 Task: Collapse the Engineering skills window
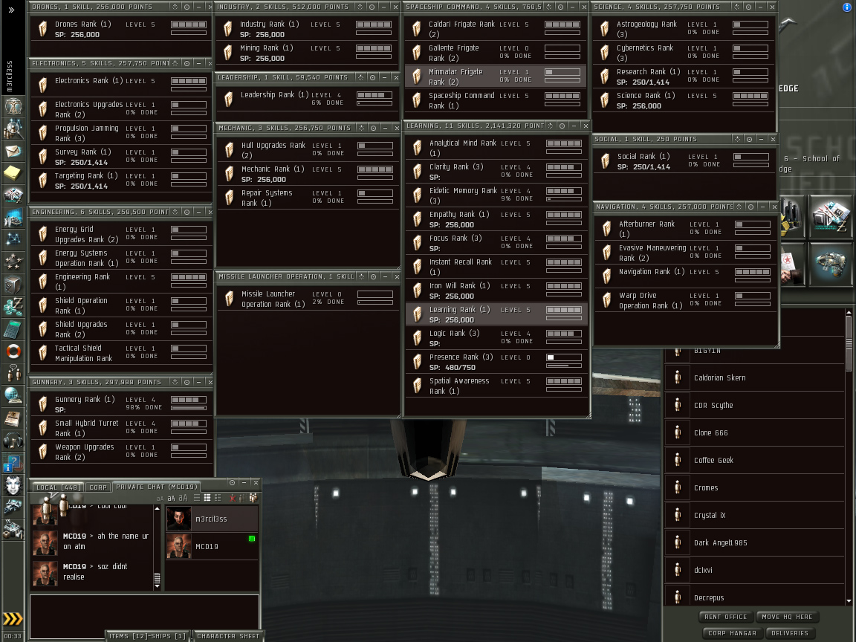198,212
